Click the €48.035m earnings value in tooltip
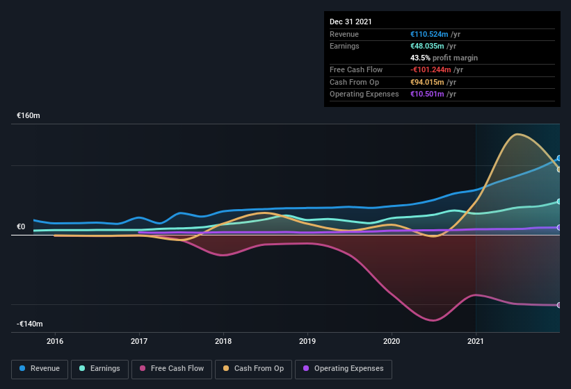This screenshot has width=571, height=389. pos(427,46)
